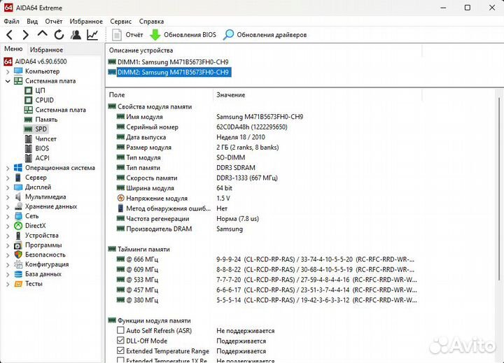Click Обновления BIOS with the green arrow
504x363 pixels.
point(183,35)
